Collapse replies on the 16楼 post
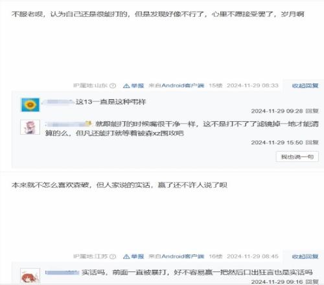 (x=305, y=256)
